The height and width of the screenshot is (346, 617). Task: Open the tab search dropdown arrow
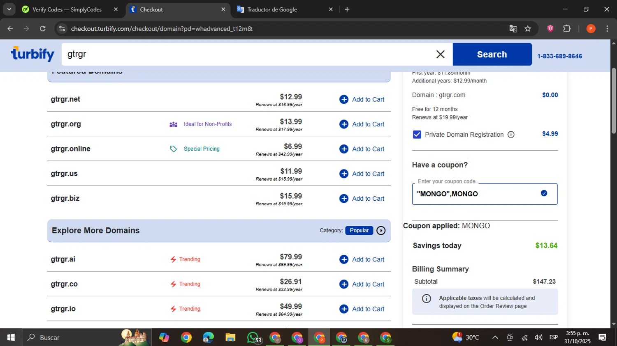(x=9, y=9)
